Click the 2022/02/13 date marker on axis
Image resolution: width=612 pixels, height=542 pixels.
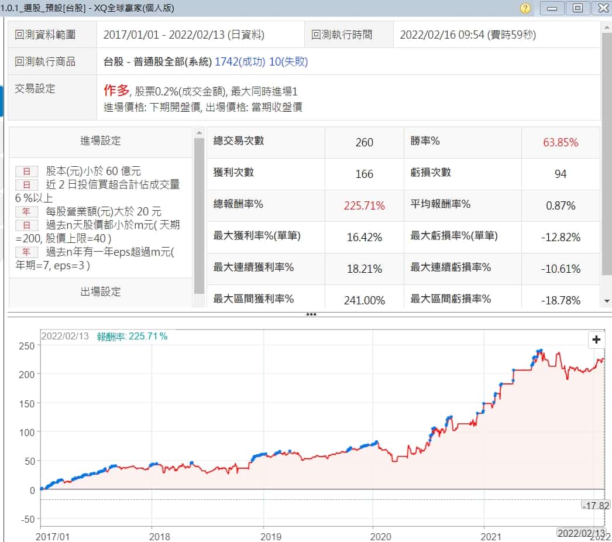click(580, 533)
